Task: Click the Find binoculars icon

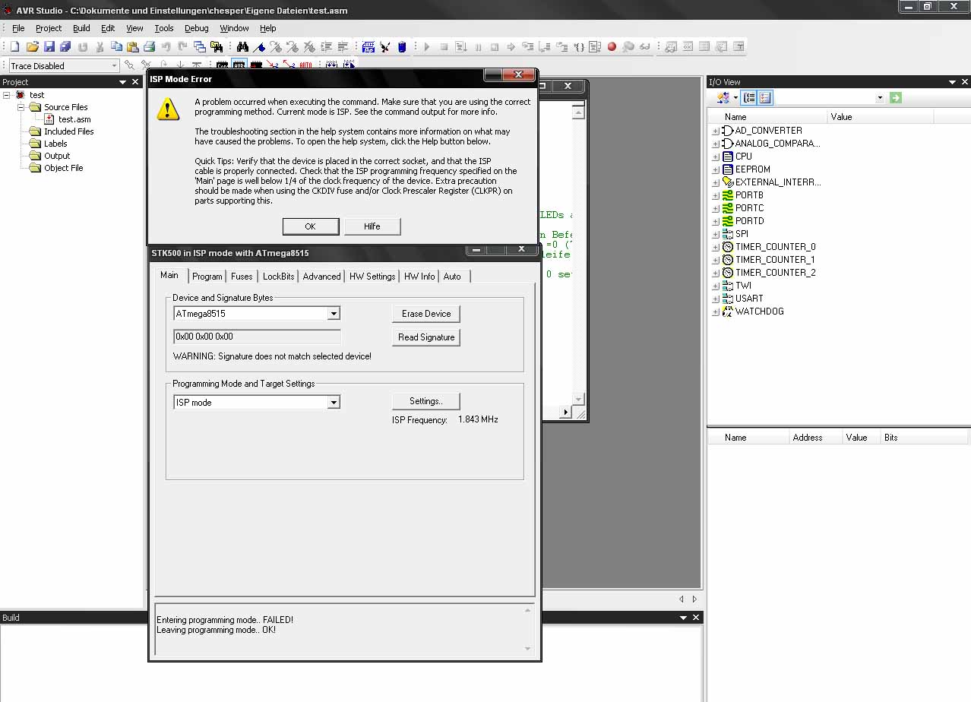Action: coord(242,46)
